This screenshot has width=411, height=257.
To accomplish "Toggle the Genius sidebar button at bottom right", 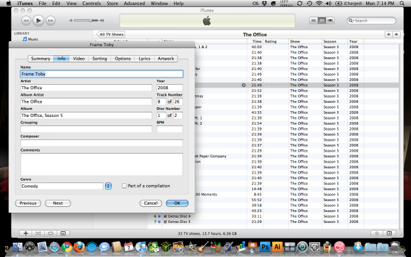I will tap(389, 233).
